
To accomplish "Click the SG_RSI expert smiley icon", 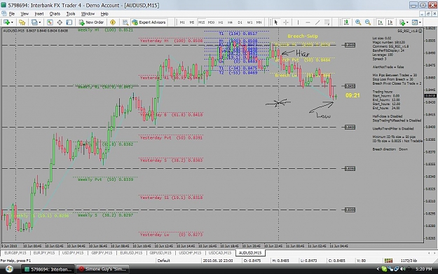I will (x=420, y=31).
